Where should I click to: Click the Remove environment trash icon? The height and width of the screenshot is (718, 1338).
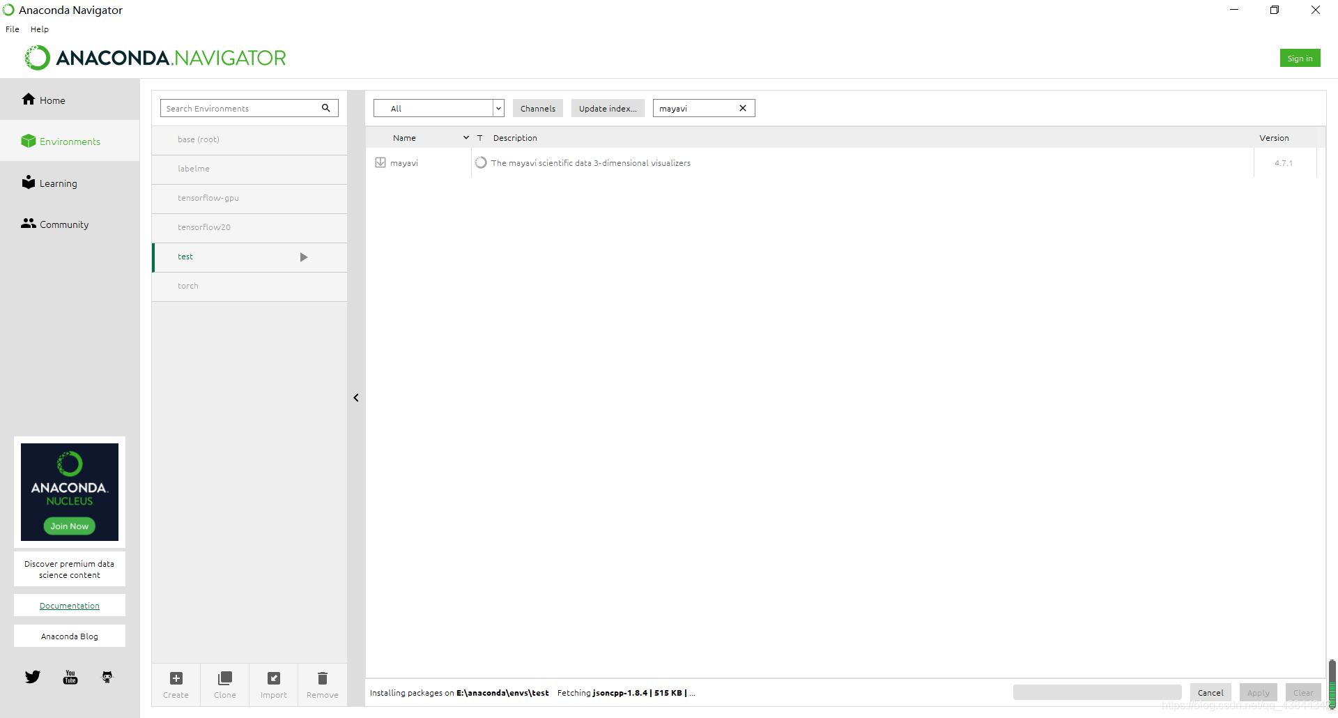(323, 678)
